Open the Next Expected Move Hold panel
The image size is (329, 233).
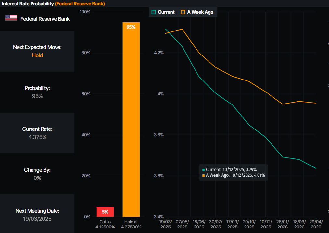37,51
